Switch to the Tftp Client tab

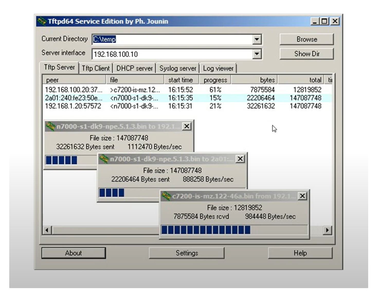(x=96, y=68)
